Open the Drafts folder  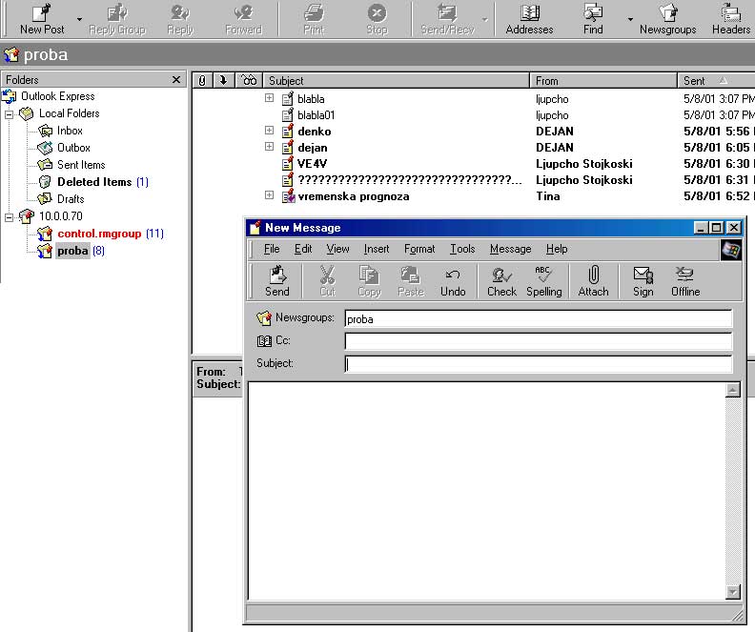tap(71, 199)
